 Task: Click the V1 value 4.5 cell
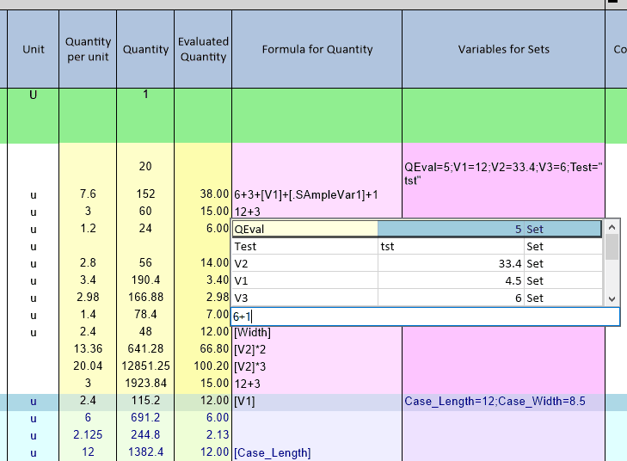tap(451, 280)
